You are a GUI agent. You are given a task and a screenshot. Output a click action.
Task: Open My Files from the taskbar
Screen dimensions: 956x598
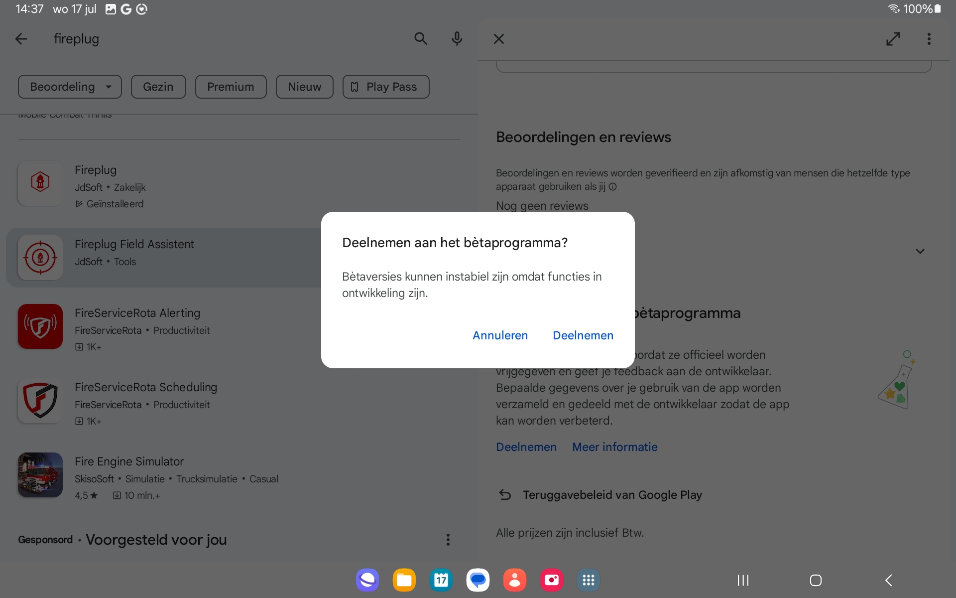coord(404,580)
